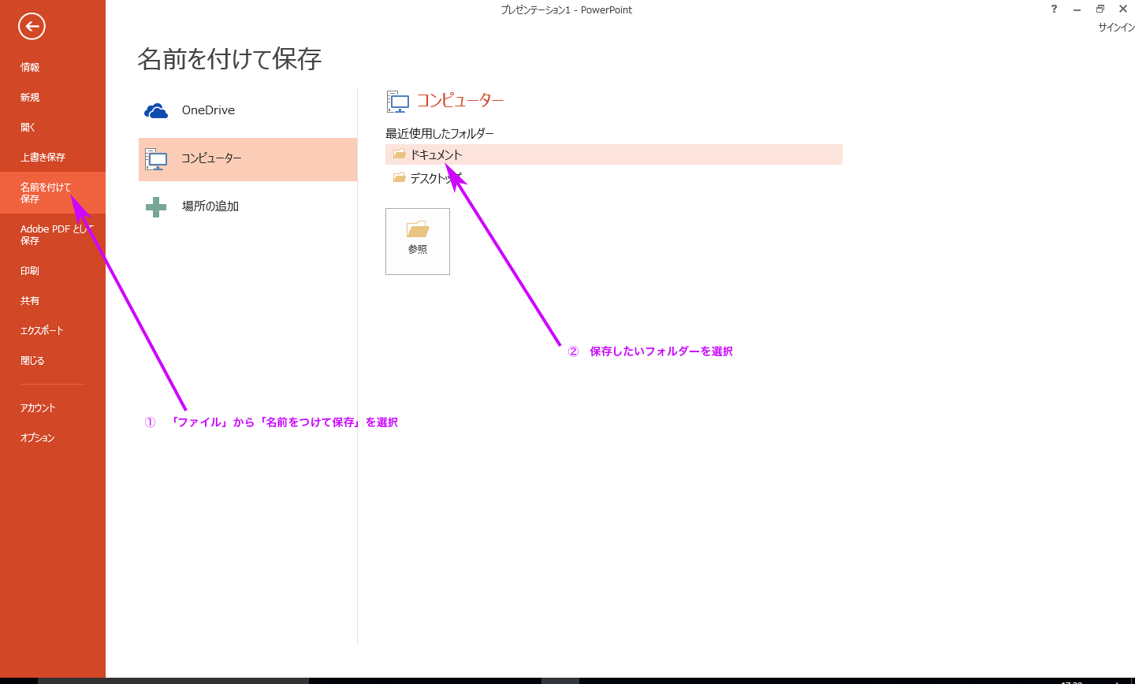Click the large computer header icon
This screenshot has width=1135, height=684.
click(398, 102)
